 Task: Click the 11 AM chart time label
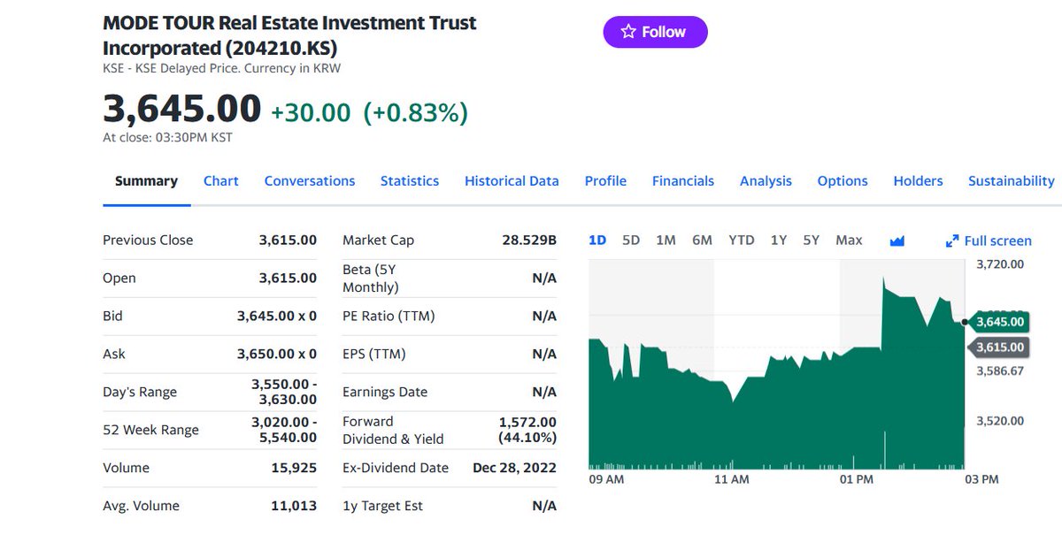(731, 479)
